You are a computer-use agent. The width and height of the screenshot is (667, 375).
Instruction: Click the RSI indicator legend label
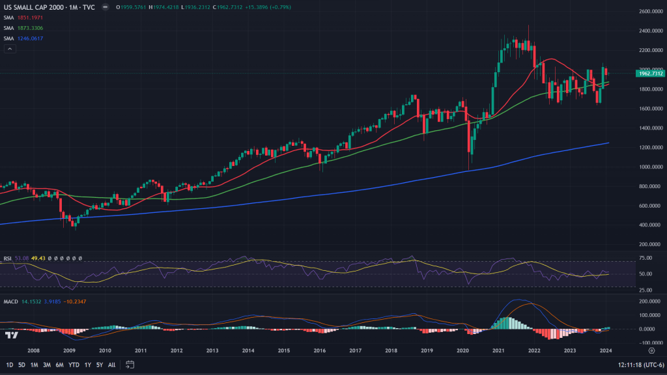(8, 258)
